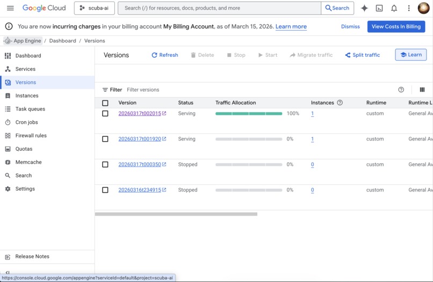Open Search in the sidebar

tap(47, 175)
